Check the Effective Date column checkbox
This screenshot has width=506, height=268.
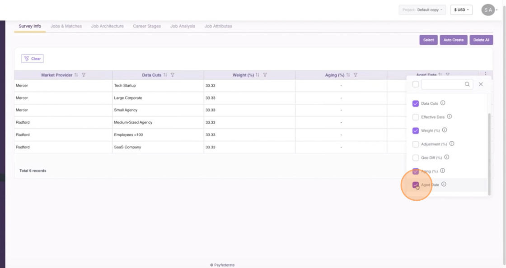[416, 117]
